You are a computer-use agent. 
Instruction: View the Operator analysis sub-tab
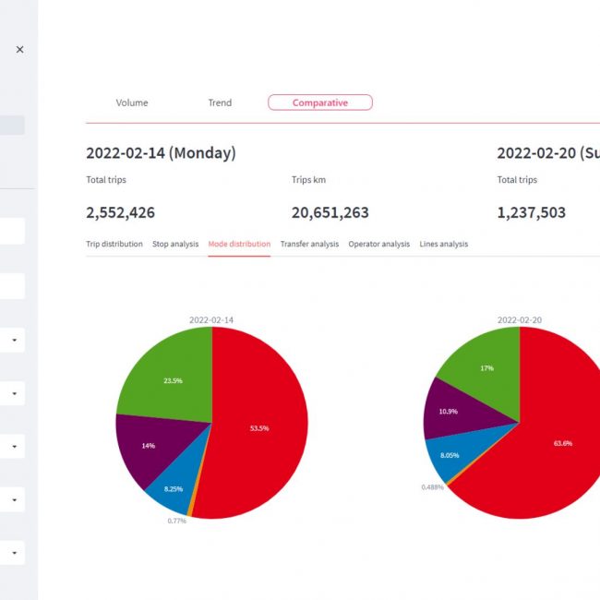[x=378, y=245]
